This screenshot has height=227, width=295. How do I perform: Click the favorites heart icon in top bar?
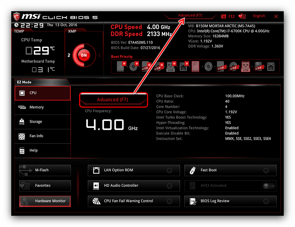pyautogui.click(x=242, y=16)
